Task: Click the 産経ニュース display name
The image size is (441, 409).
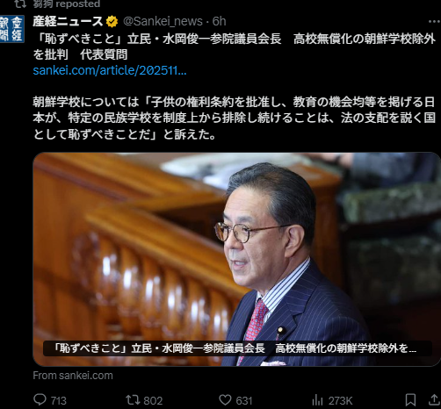Action: (x=68, y=21)
